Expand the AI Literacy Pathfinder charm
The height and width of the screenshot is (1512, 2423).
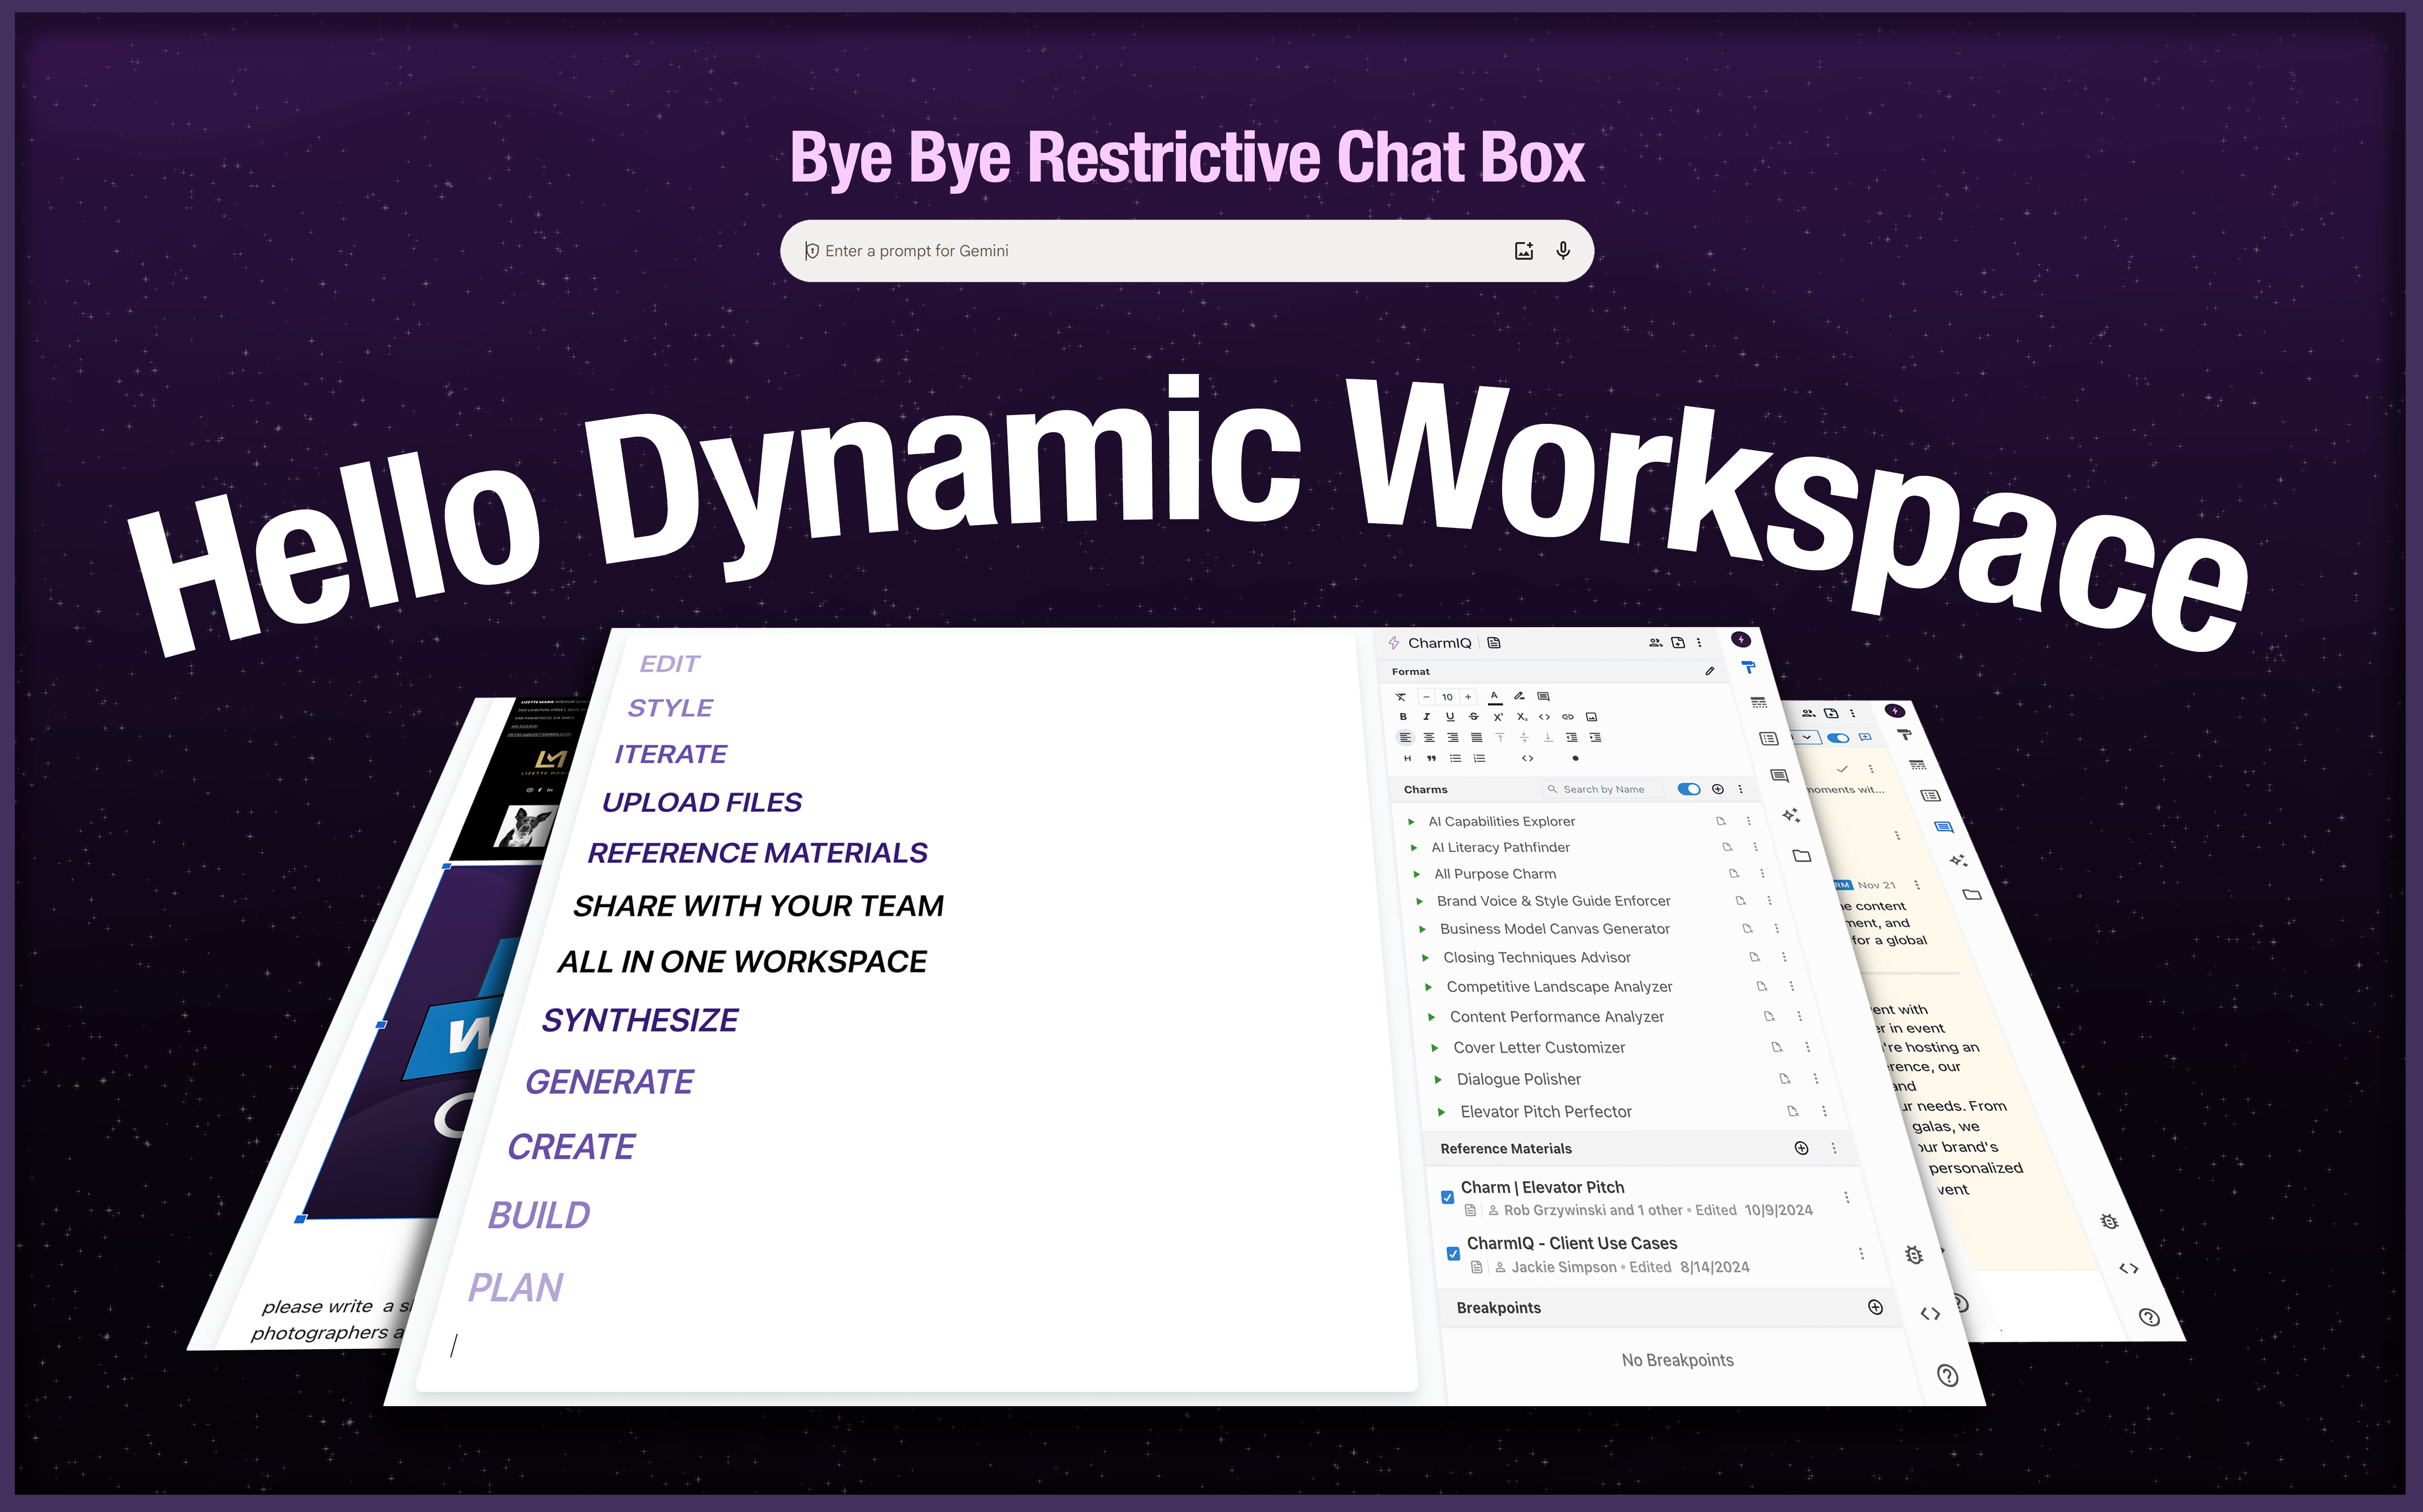[1414, 848]
